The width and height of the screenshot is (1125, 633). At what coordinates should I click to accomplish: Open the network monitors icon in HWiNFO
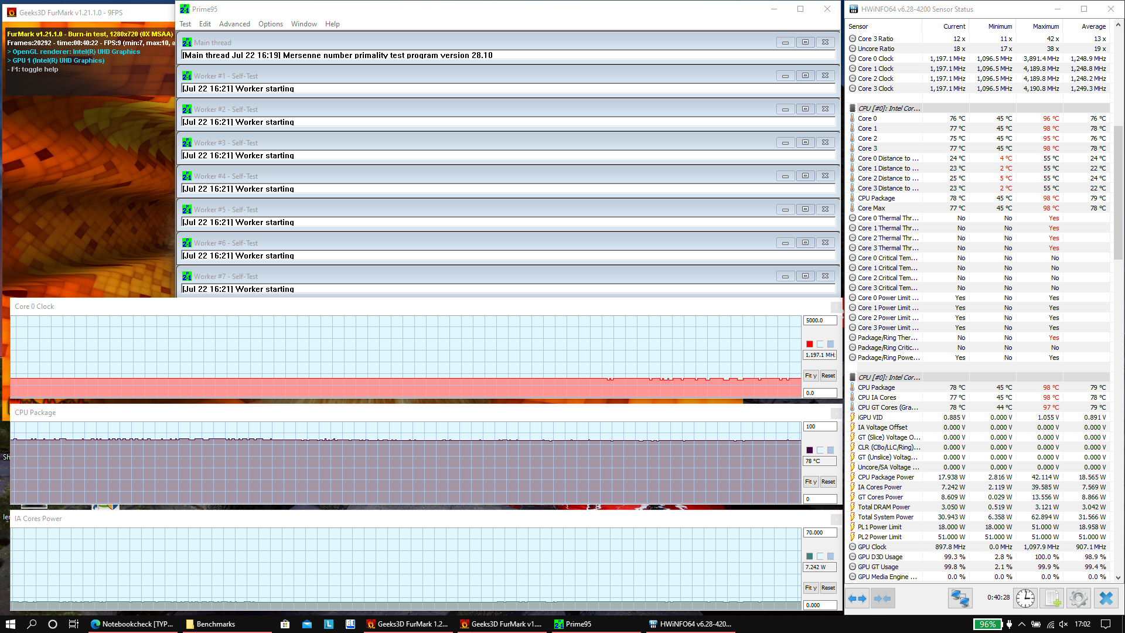point(960,598)
